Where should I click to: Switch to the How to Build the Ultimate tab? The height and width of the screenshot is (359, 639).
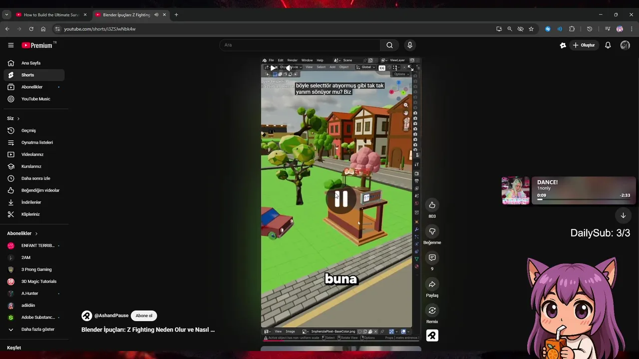[51, 15]
